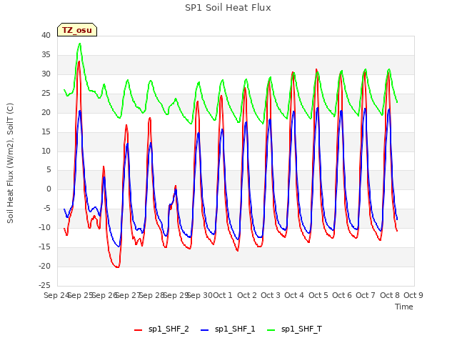Viewport: 457px width, 343px height.
Task: Click the green sp1_SHF_T legend swatch
Action: (271, 330)
